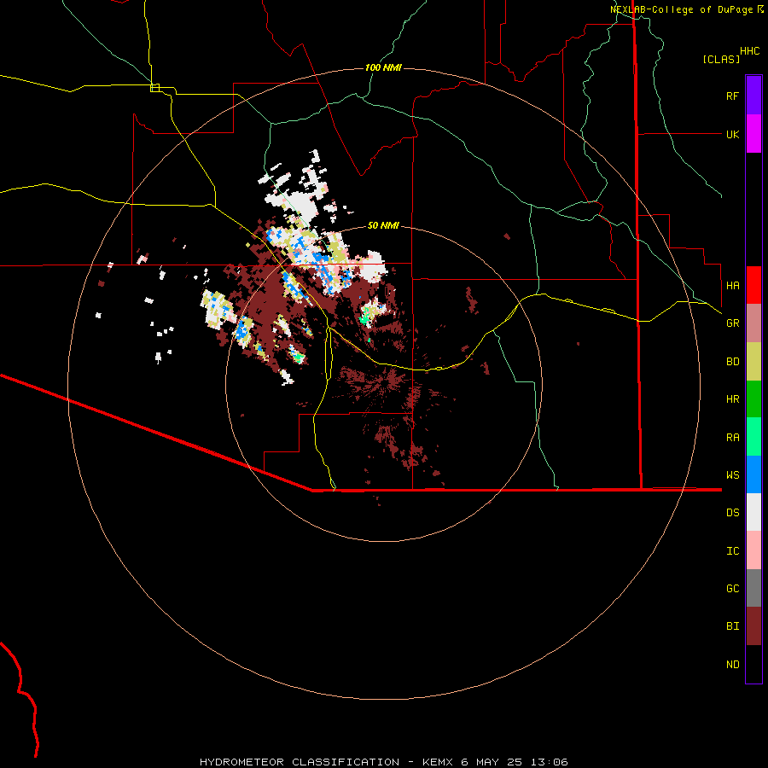
Task: Click the DS white legend swatch
Action: pos(753,512)
